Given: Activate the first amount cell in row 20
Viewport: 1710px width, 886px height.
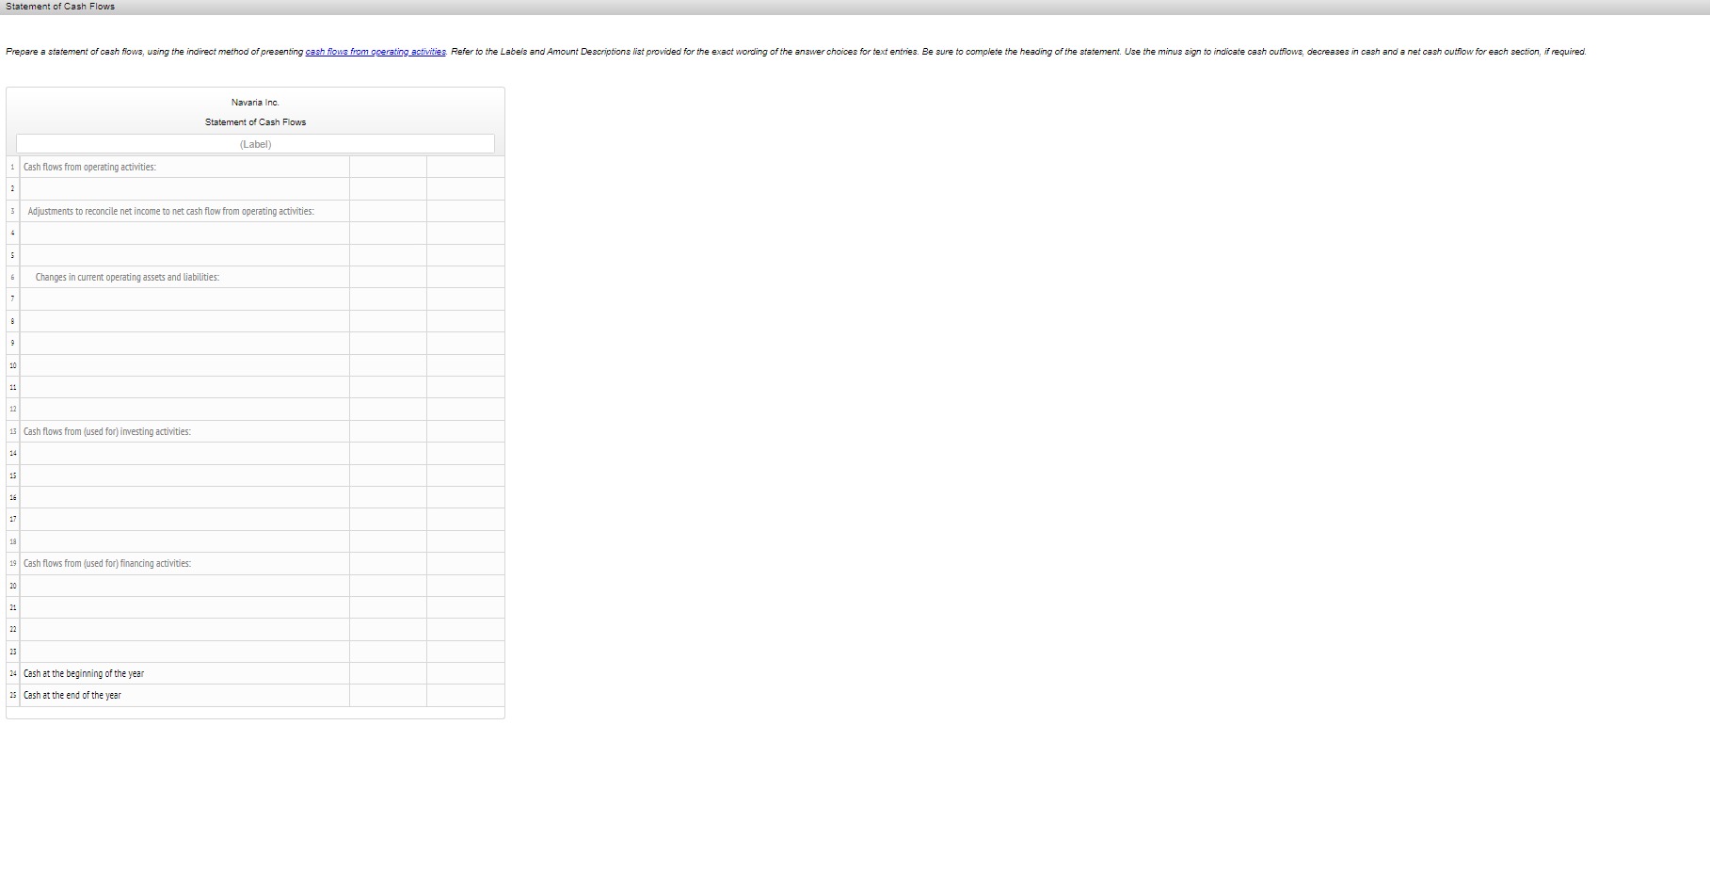Looking at the screenshot, I should pos(388,586).
